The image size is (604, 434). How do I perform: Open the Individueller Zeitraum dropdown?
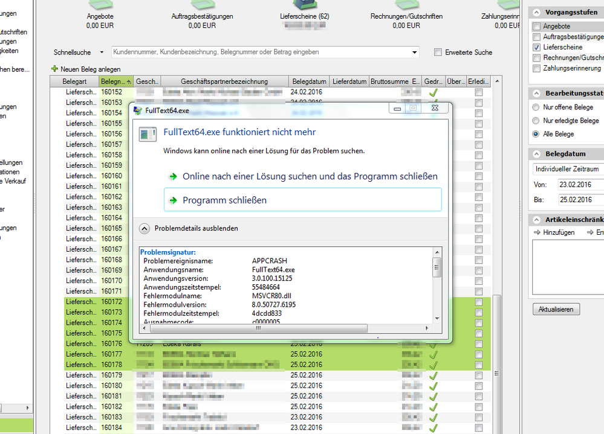click(568, 169)
